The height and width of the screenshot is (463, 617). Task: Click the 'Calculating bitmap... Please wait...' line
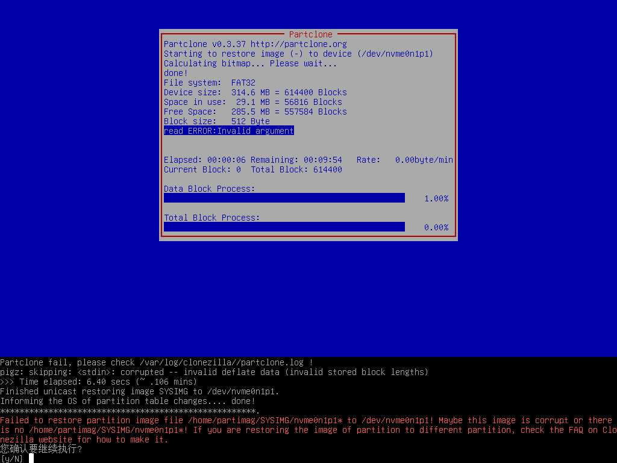click(x=250, y=63)
